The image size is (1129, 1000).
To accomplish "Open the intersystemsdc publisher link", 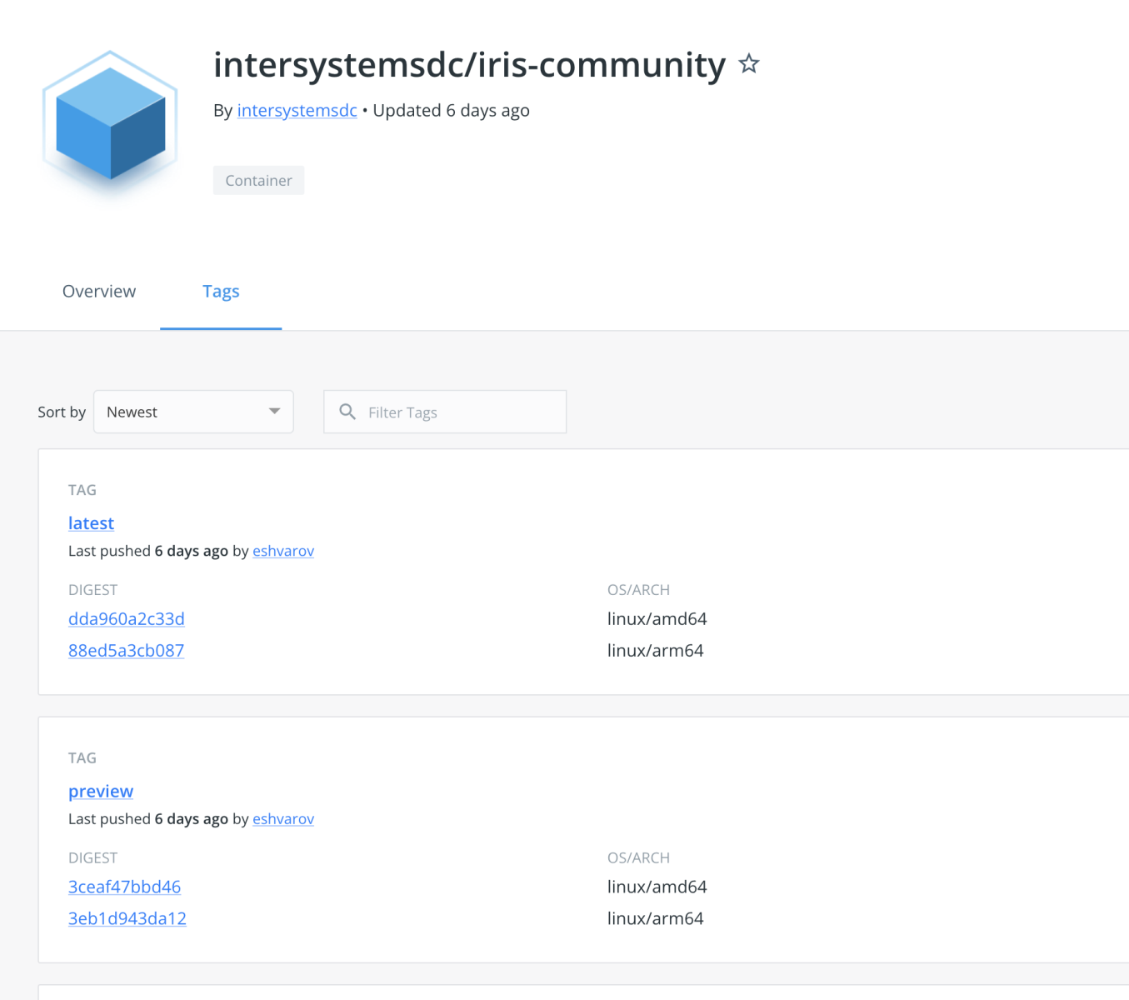I will pyautogui.click(x=297, y=110).
